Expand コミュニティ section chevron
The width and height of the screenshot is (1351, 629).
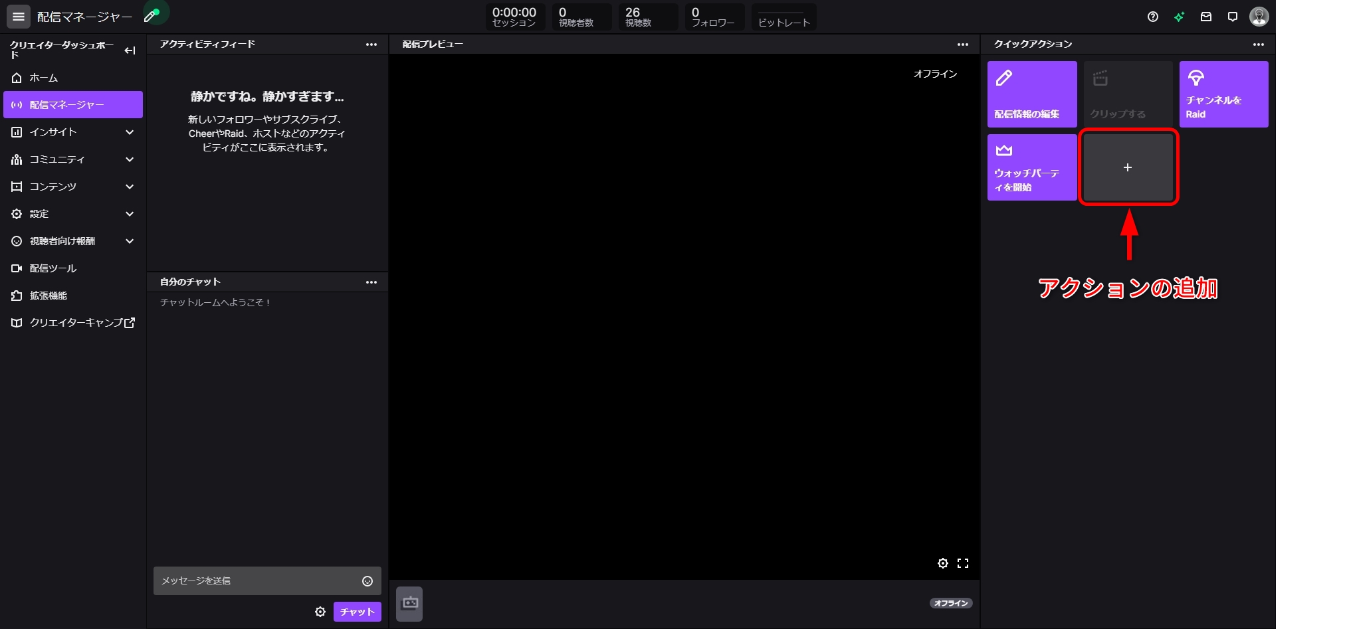point(130,159)
